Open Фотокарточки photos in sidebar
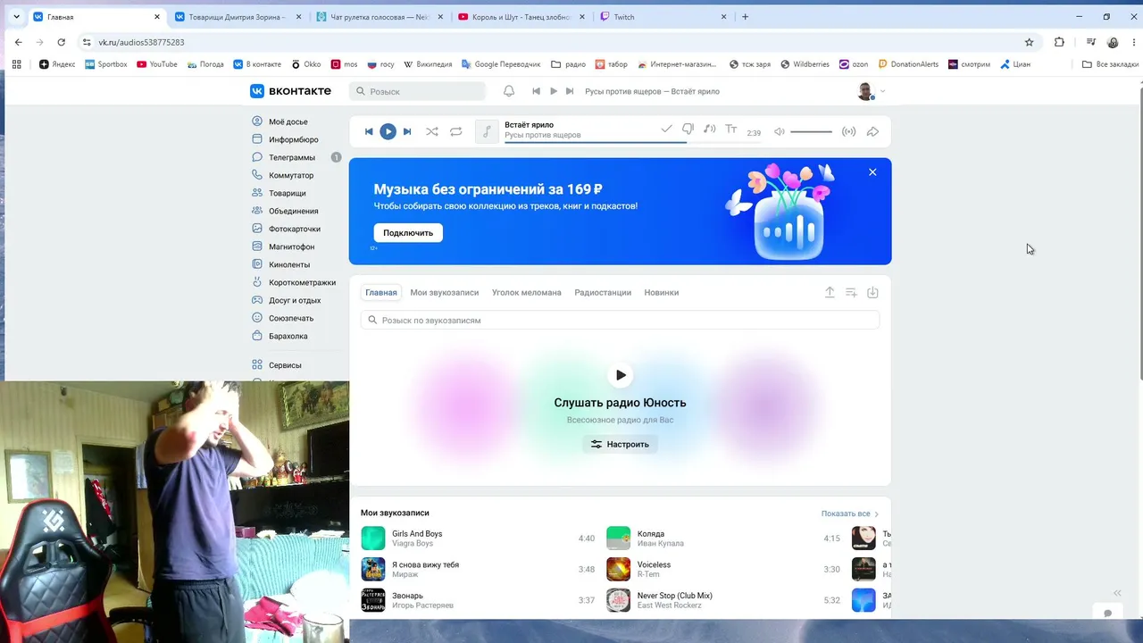 coord(296,229)
